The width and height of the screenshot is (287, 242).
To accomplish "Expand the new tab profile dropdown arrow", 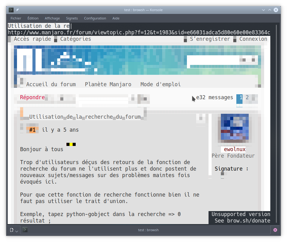I will 17,231.
